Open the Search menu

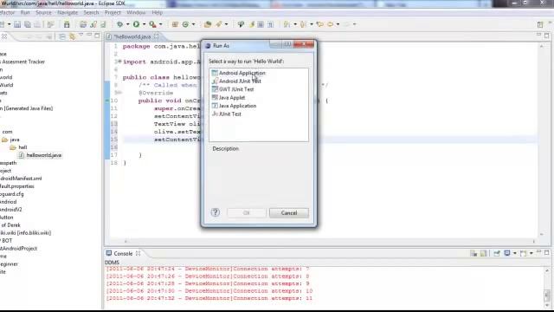(x=91, y=12)
